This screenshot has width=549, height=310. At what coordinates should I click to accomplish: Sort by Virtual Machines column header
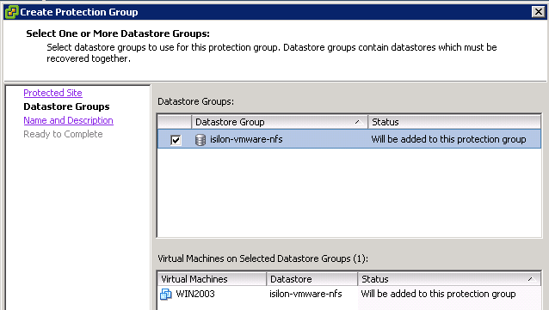coord(212,279)
